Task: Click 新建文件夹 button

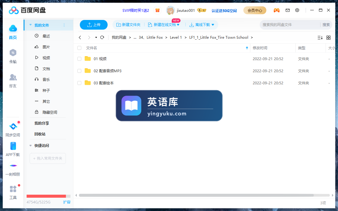Action: (128, 25)
